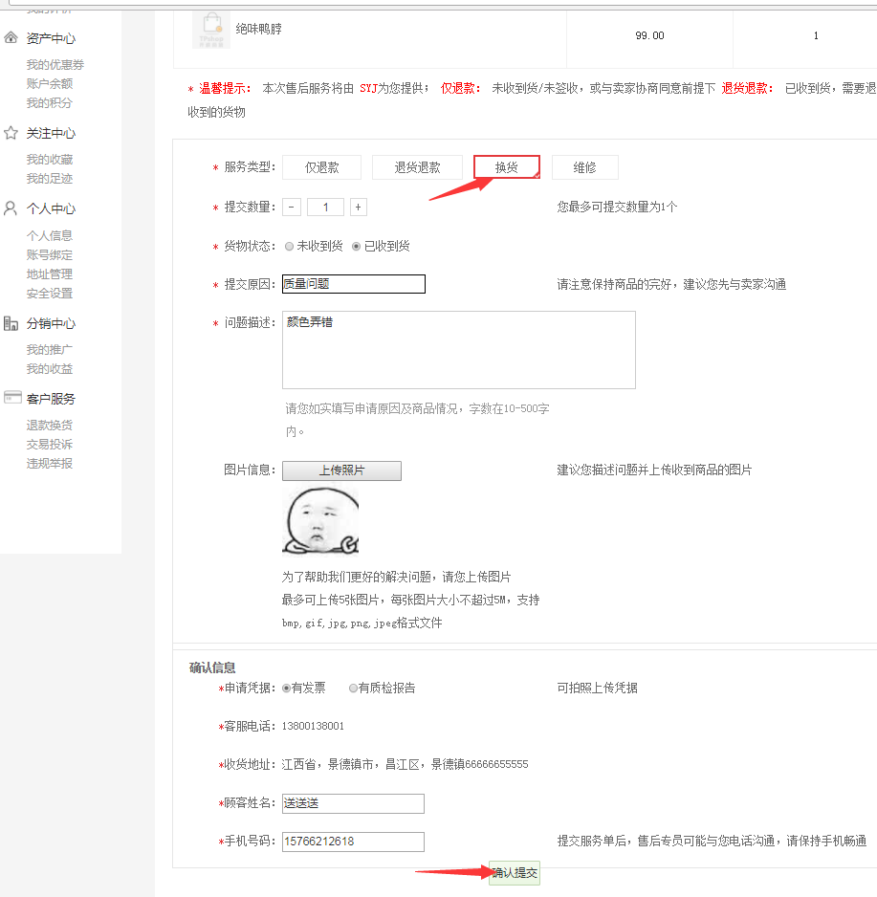Click the 客户服务 card icon

click(x=11, y=398)
